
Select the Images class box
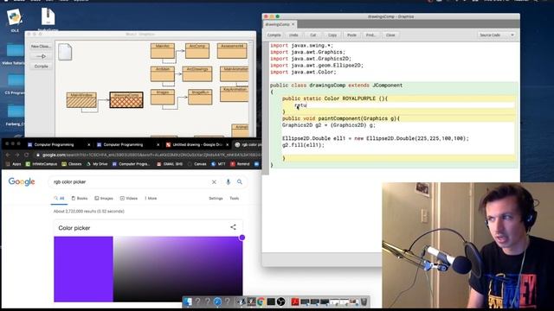tap(163, 97)
